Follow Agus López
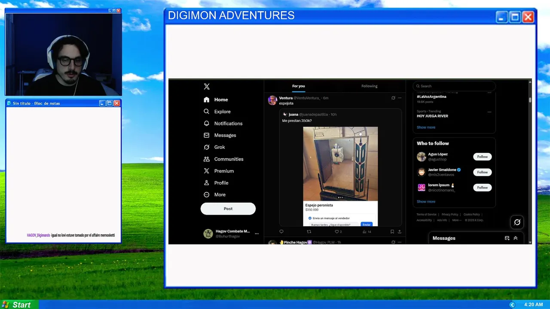This screenshot has width=550, height=309. 482,157
